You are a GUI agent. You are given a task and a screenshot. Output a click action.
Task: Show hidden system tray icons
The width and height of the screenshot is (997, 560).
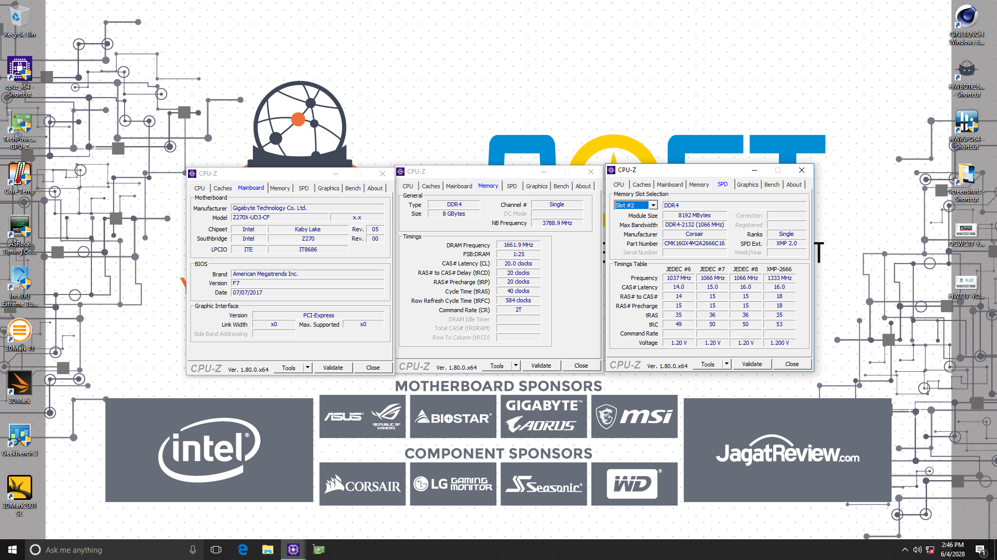[x=905, y=550]
